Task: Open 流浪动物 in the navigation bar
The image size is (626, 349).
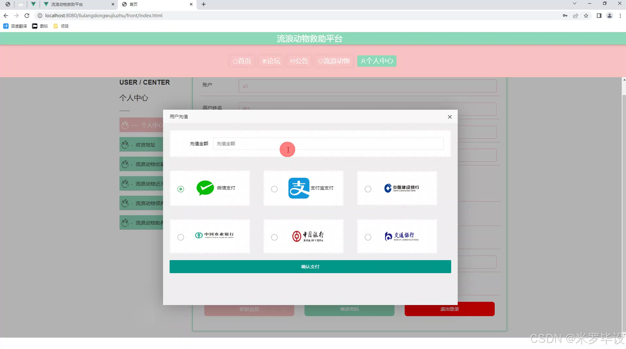Action: click(334, 61)
